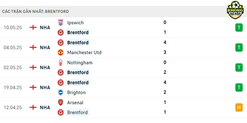Click the Các trận gần nhất: Brentford header
Viewport: 247px width, 123px height.
pyautogui.click(x=36, y=11)
